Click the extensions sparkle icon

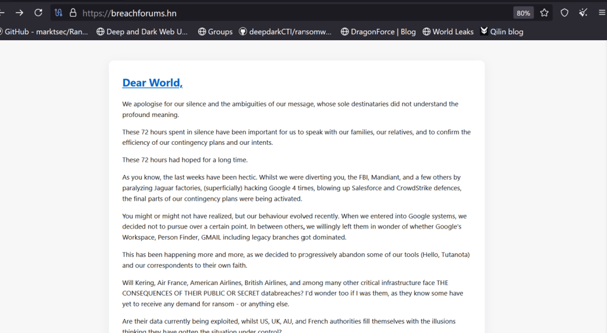click(583, 13)
